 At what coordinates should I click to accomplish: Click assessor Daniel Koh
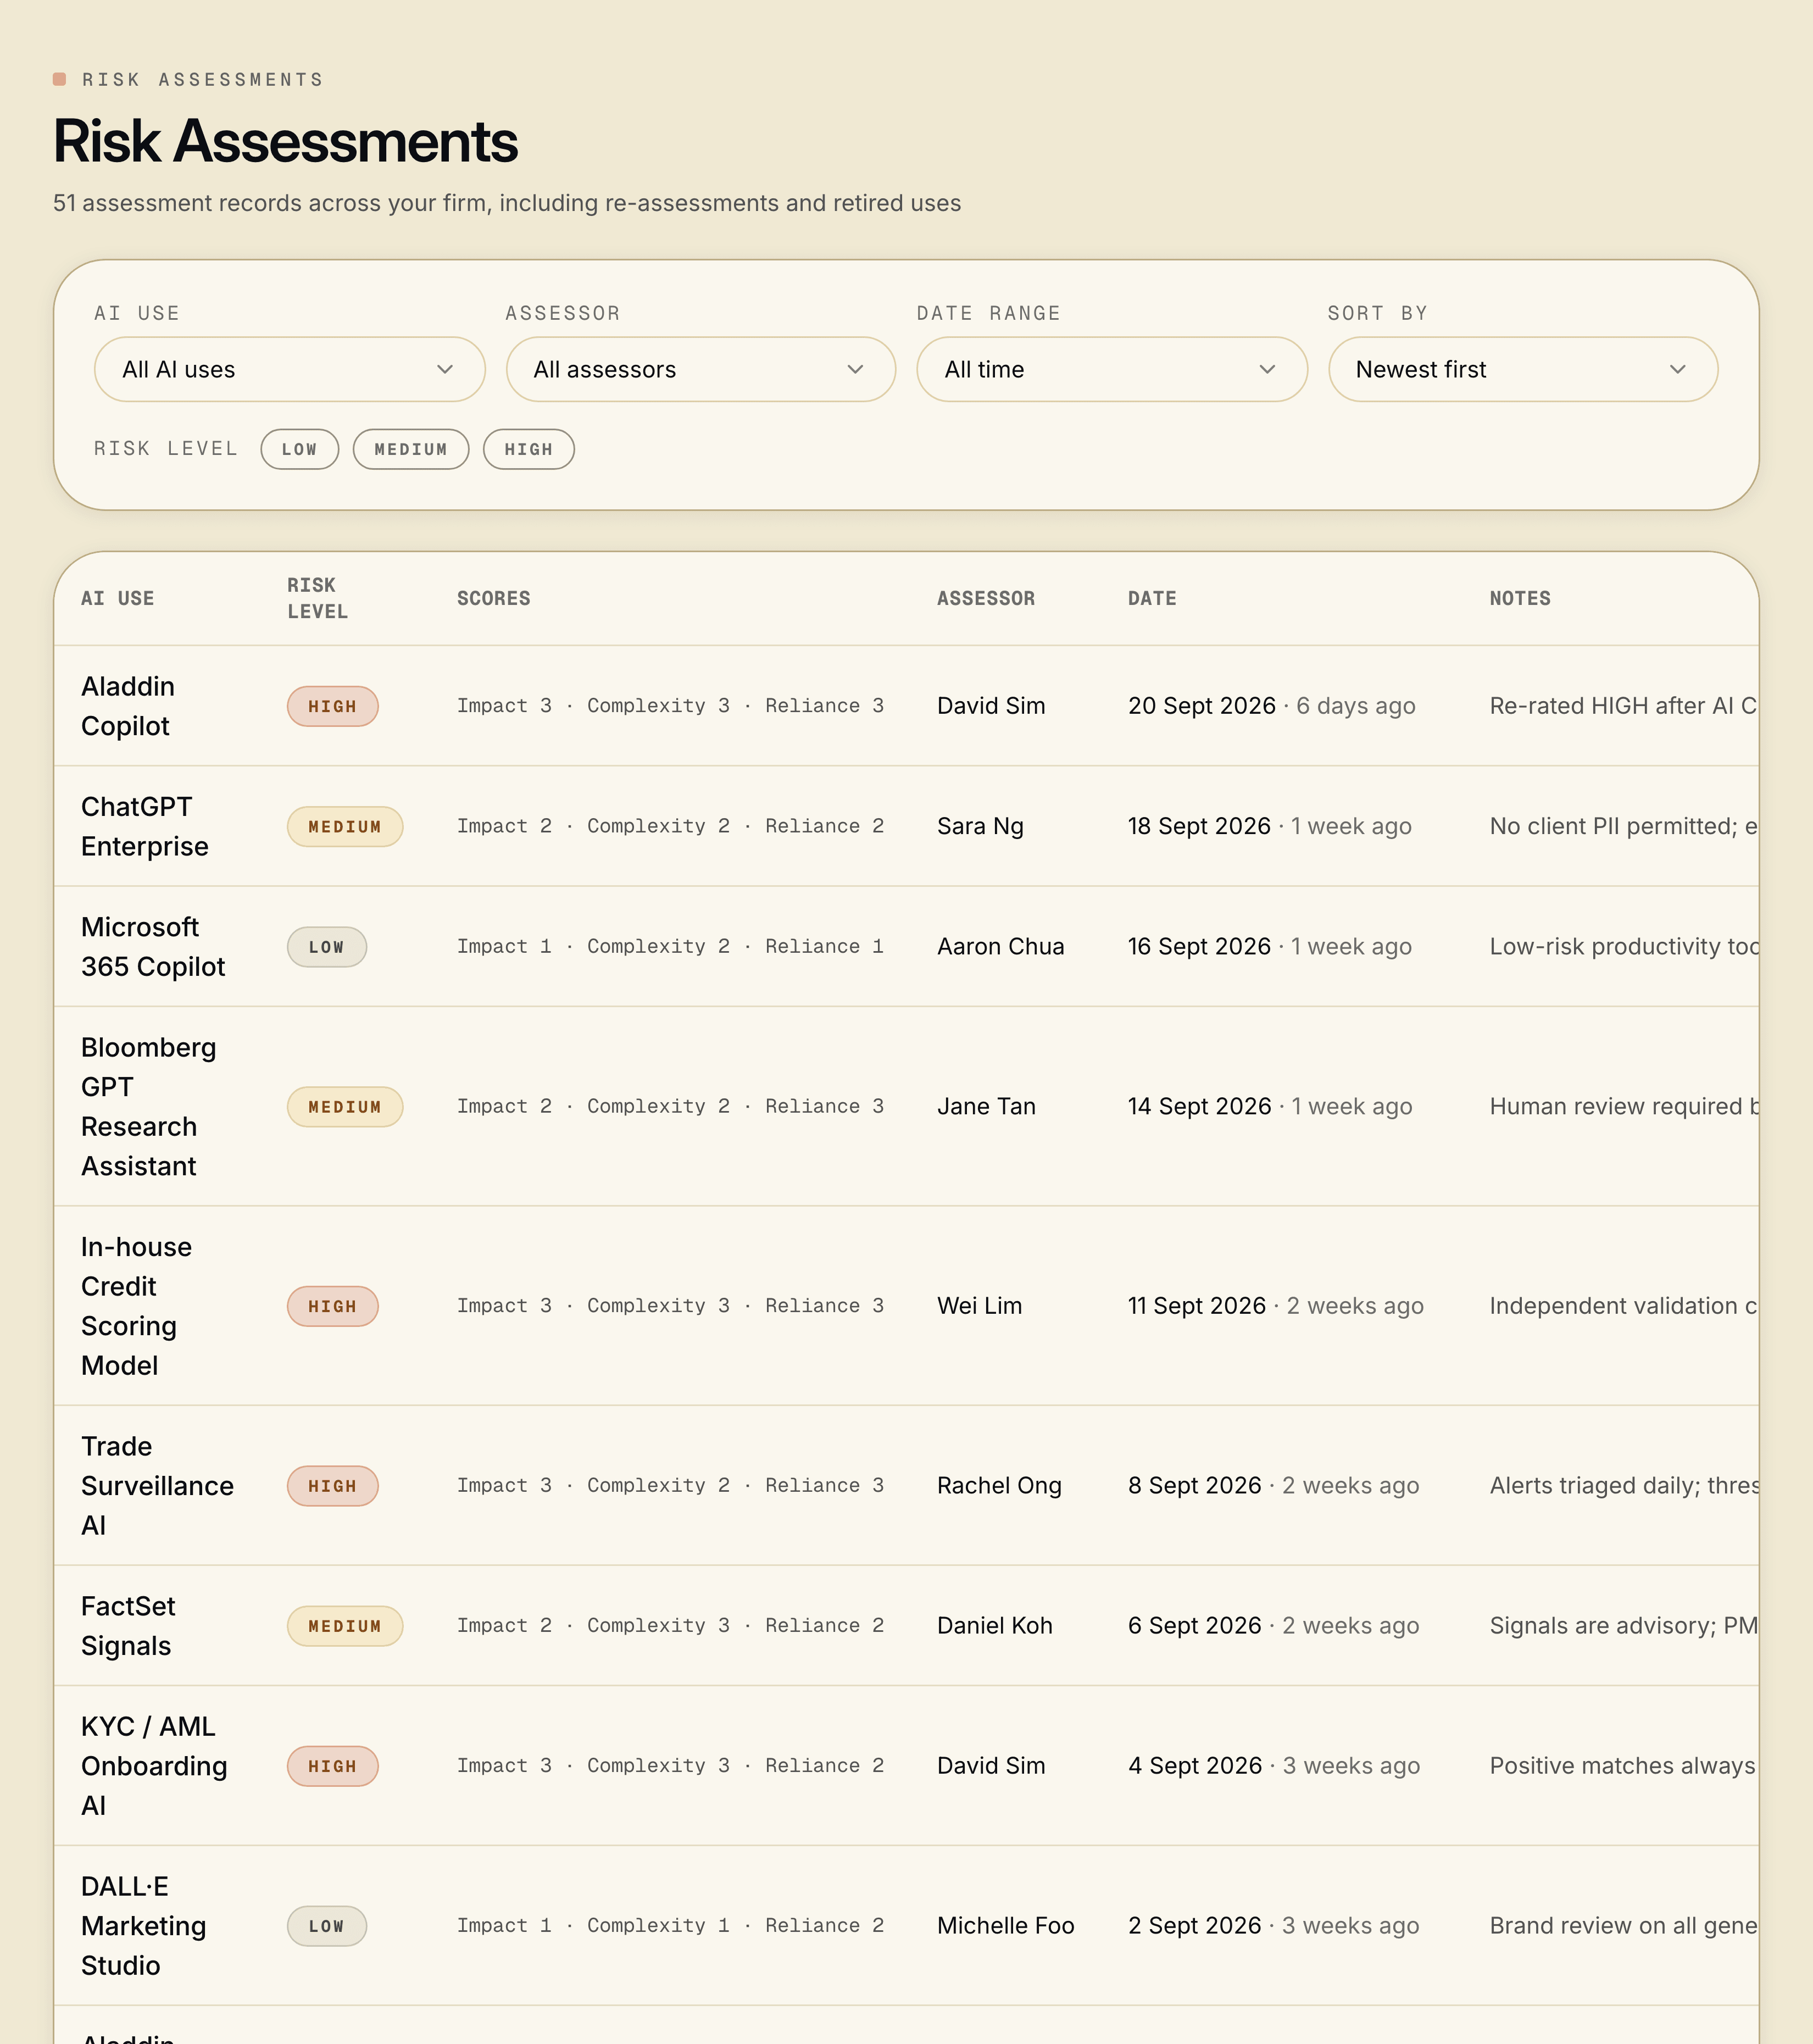(994, 1626)
